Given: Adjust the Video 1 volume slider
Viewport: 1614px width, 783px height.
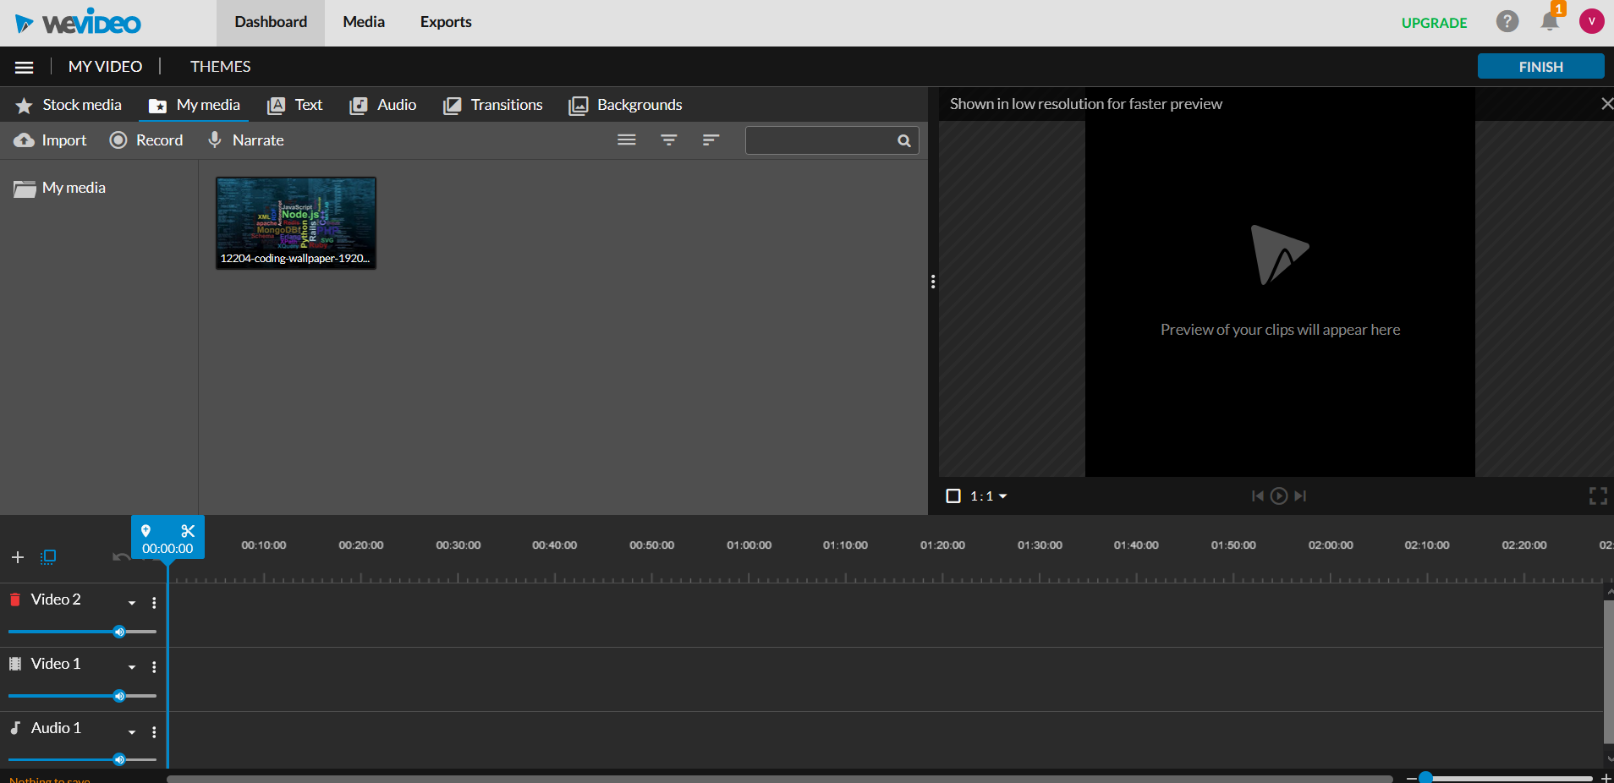Looking at the screenshot, I should pyautogui.click(x=119, y=696).
